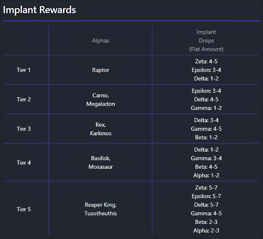Screen dimensions: 263x239
Task: Click the Tier 2 row label
Action: pos(24,99)
